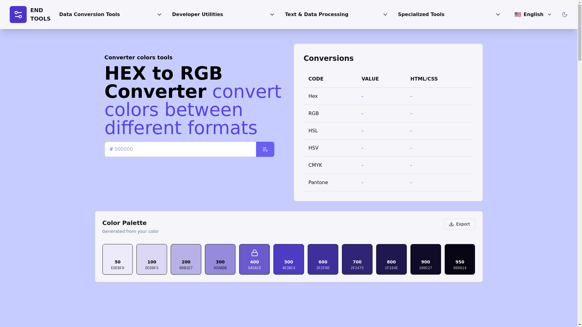Image resolution: width=582 pixels, height=327 pixels.
Task: Click the HSV row label
Action: [313, 148]
